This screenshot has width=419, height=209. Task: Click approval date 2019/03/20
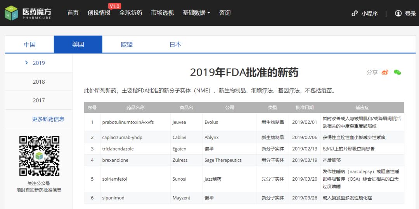[x=305, y=179]
